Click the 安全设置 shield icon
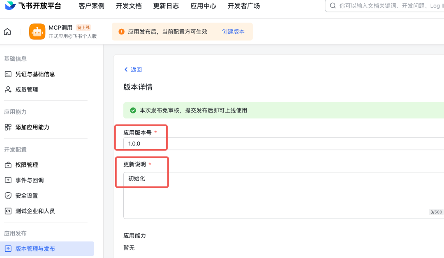Image resolution: width=444 pixels, height=258 pixels. pyautogui.click(x=8, y=196)
